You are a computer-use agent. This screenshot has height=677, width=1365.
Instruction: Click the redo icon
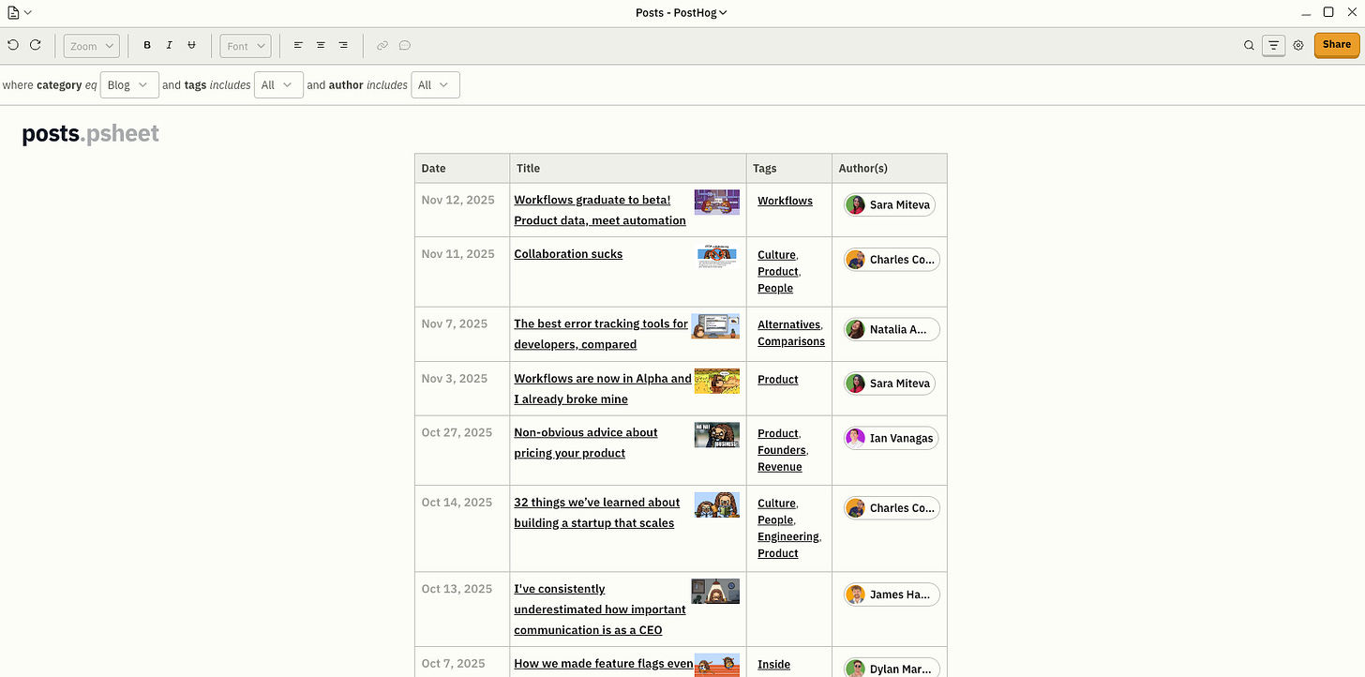pos(36,45)
